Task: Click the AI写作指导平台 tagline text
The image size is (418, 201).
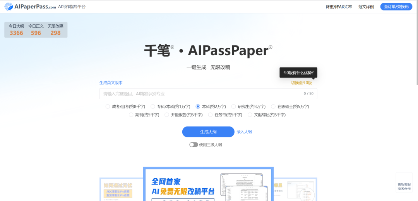Action: point(72,7)
